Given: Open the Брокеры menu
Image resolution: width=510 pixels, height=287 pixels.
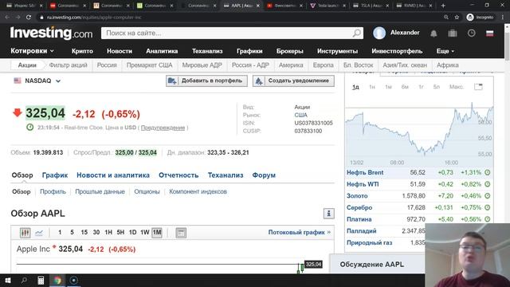Looking at the screenshot, I should point(290,51).
